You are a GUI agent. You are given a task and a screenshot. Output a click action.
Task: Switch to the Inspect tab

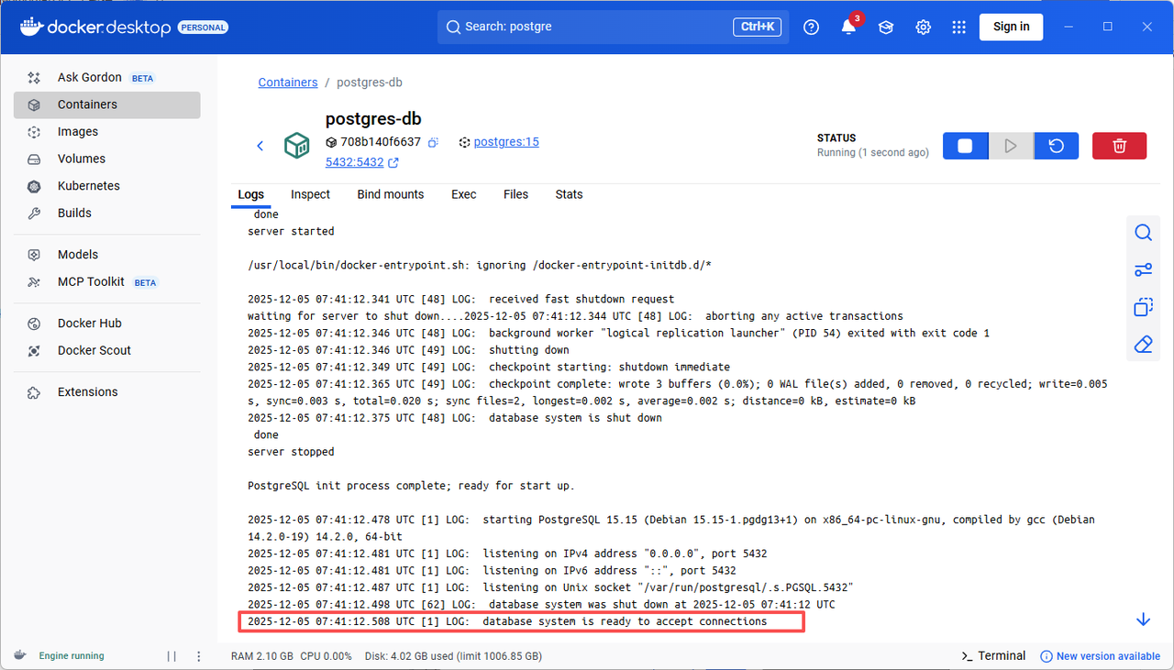click(x=311, y=194)
